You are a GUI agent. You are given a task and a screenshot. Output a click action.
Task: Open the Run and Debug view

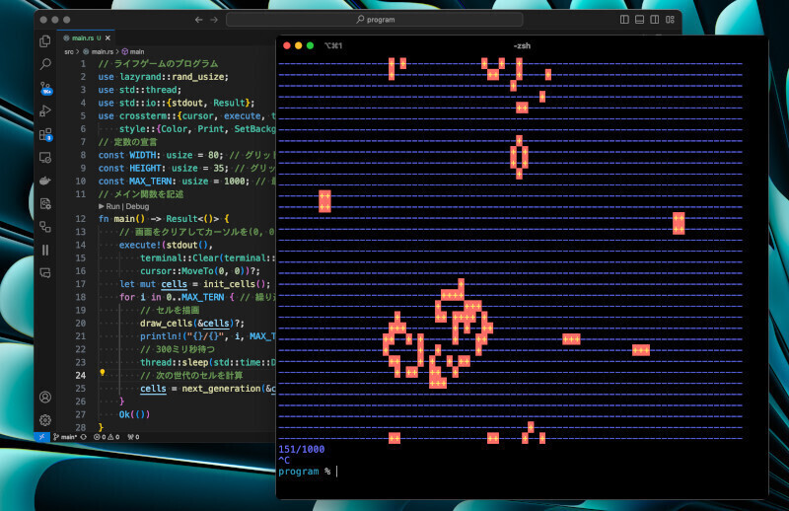pos(45,110)
